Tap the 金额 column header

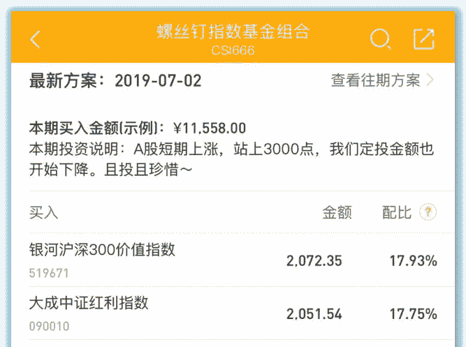pyautogui.click(x=336, y=212)
